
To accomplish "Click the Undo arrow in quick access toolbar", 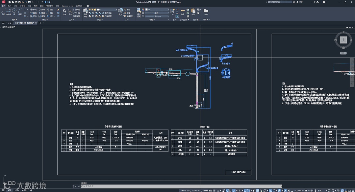I will (x=33, y=2).
